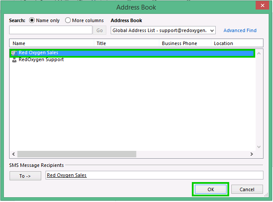This screenshot has height=202, width=273.
Task: Click Red Oxygen Sales in recipients field
Action: click(67, 175)
